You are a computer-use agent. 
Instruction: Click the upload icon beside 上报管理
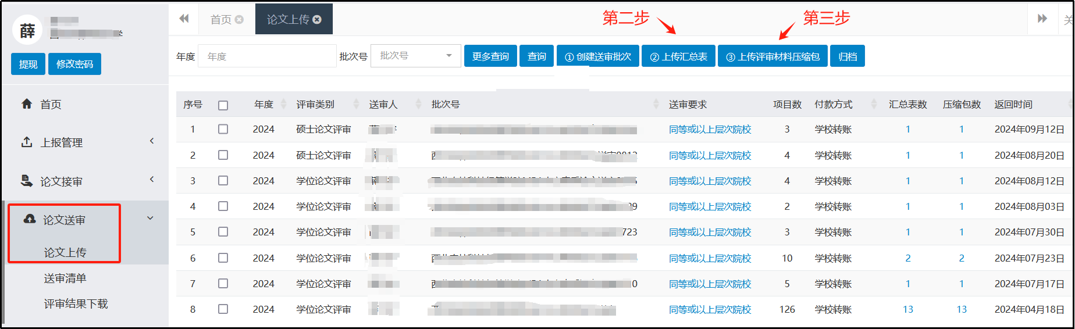point(27,142)
